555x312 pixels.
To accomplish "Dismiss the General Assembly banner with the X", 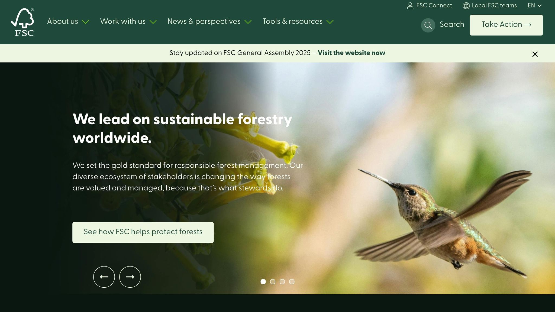I will pyautogui.click(x=535, y=54).
